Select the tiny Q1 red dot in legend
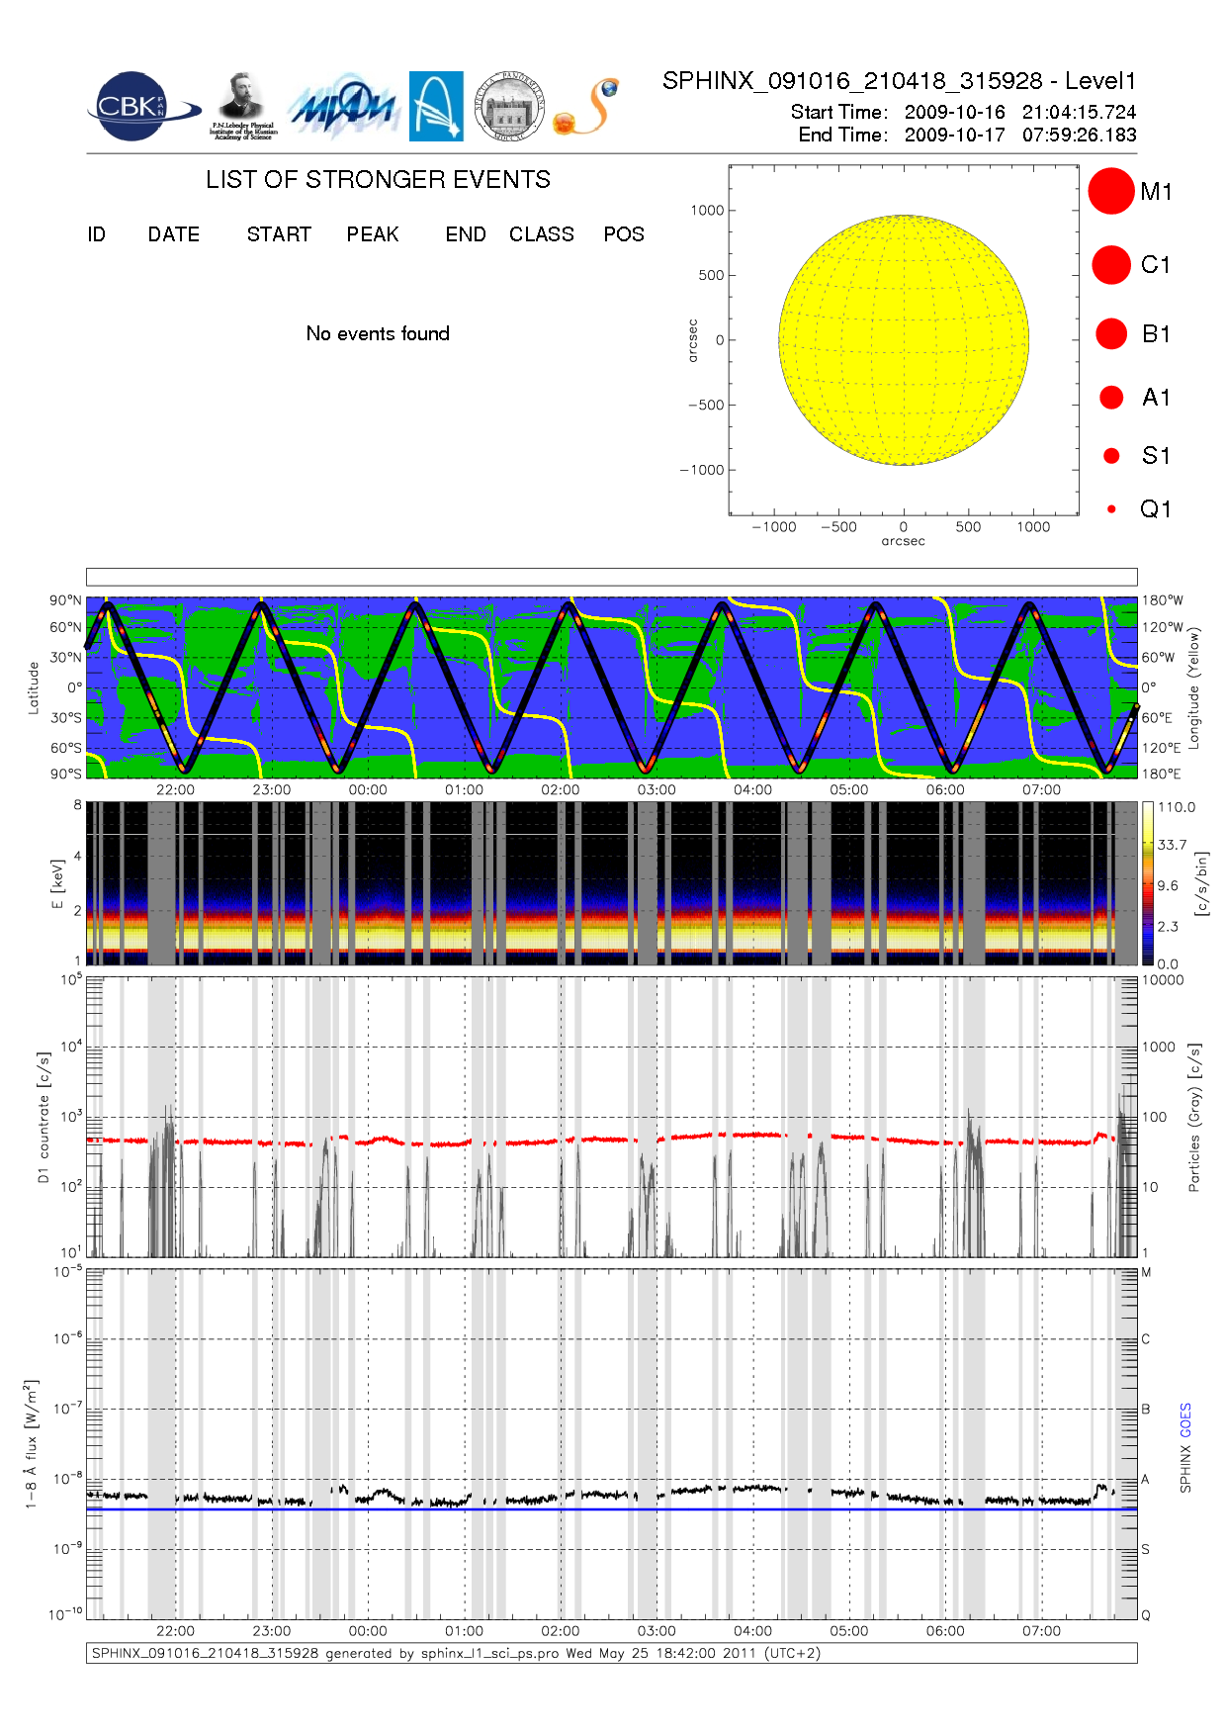1226x1735 pixels. [x=1111, y=509]
